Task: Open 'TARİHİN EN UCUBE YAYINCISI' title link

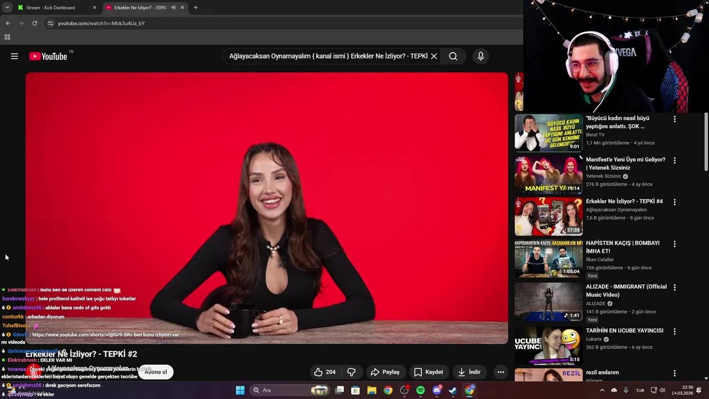Action: (x=624, y=330)
